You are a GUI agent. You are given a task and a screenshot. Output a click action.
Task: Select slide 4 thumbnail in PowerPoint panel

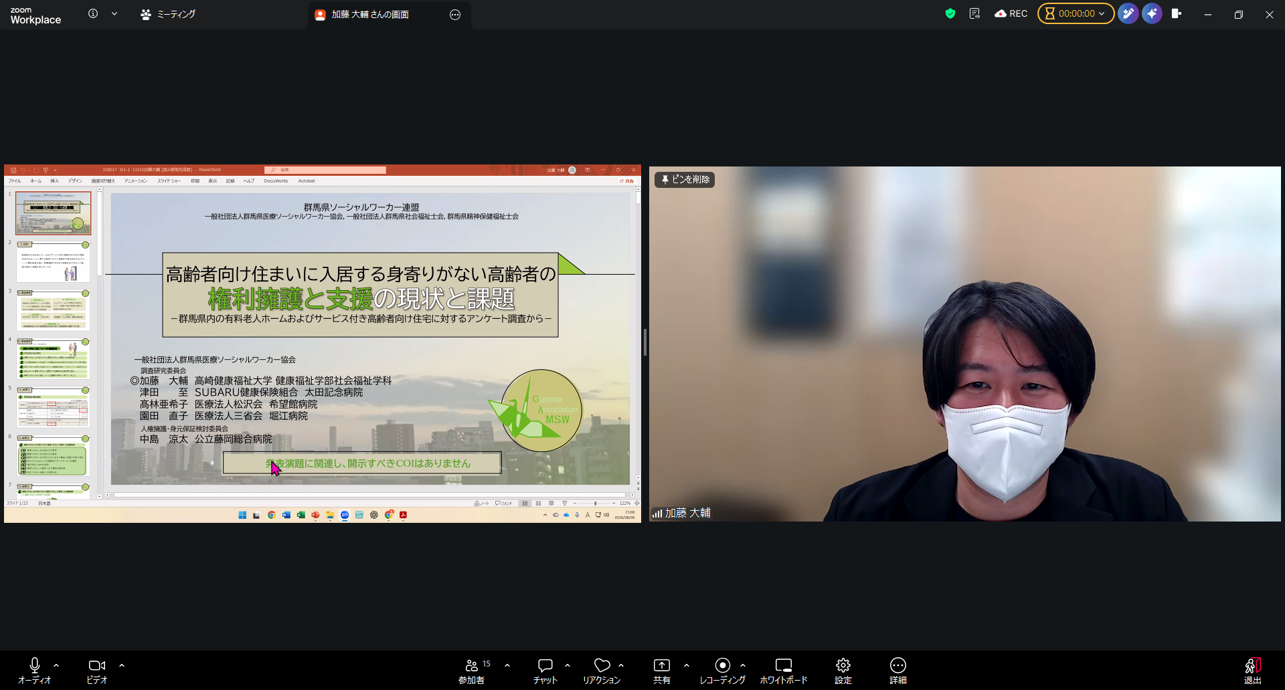53,359
